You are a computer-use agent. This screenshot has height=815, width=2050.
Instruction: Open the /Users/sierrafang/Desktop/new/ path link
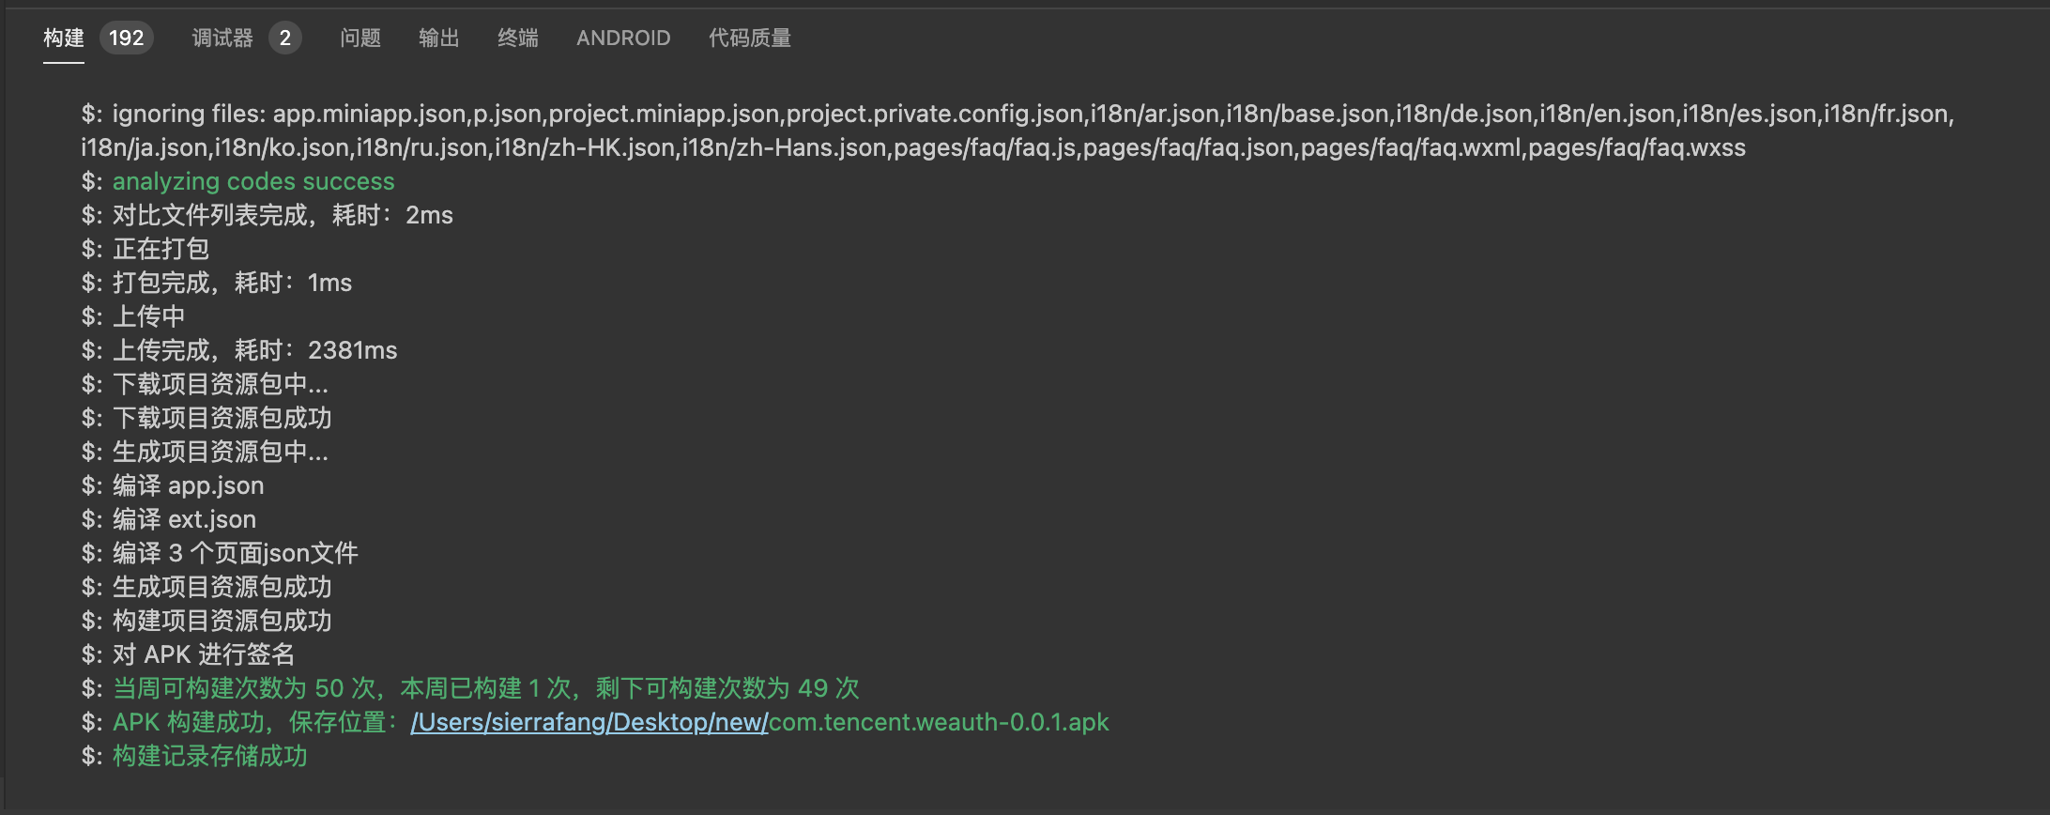589,722
